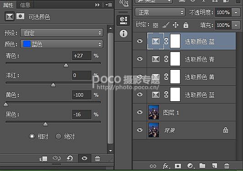Add layer mask icon in Layers footer
The image size is (243, 171).
point(178,166)
